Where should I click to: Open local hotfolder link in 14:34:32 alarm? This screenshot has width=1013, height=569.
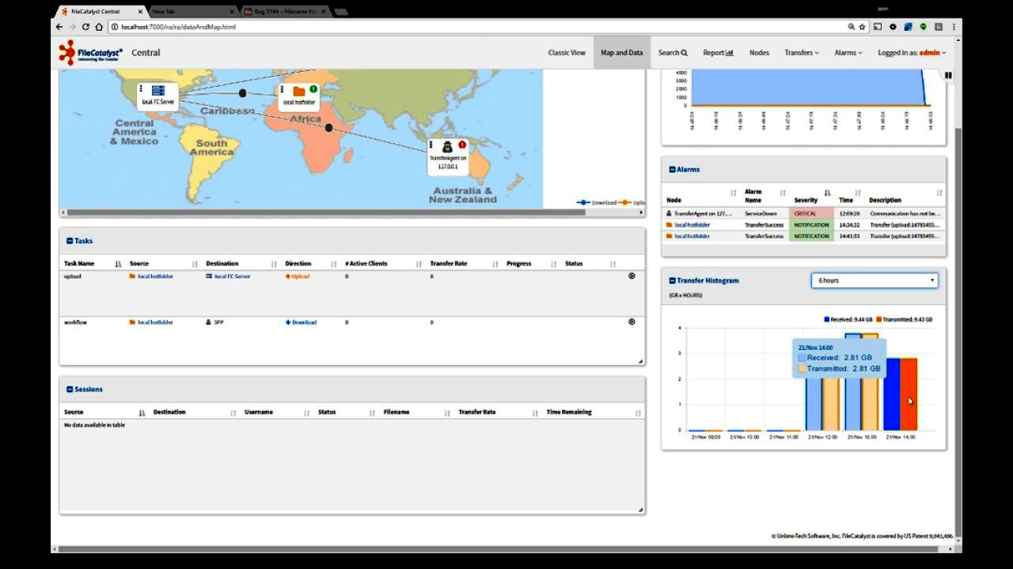pyautogui.click(x=692, y=225)
